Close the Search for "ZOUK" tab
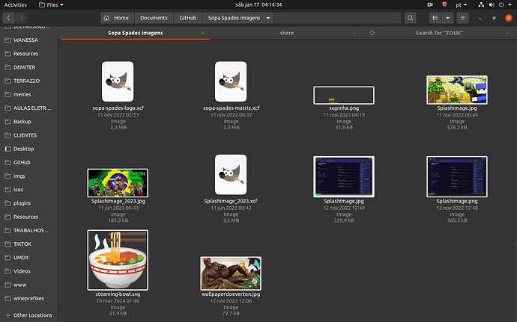The height and width of the screenshot is (322, 517). tap(507, 33)
